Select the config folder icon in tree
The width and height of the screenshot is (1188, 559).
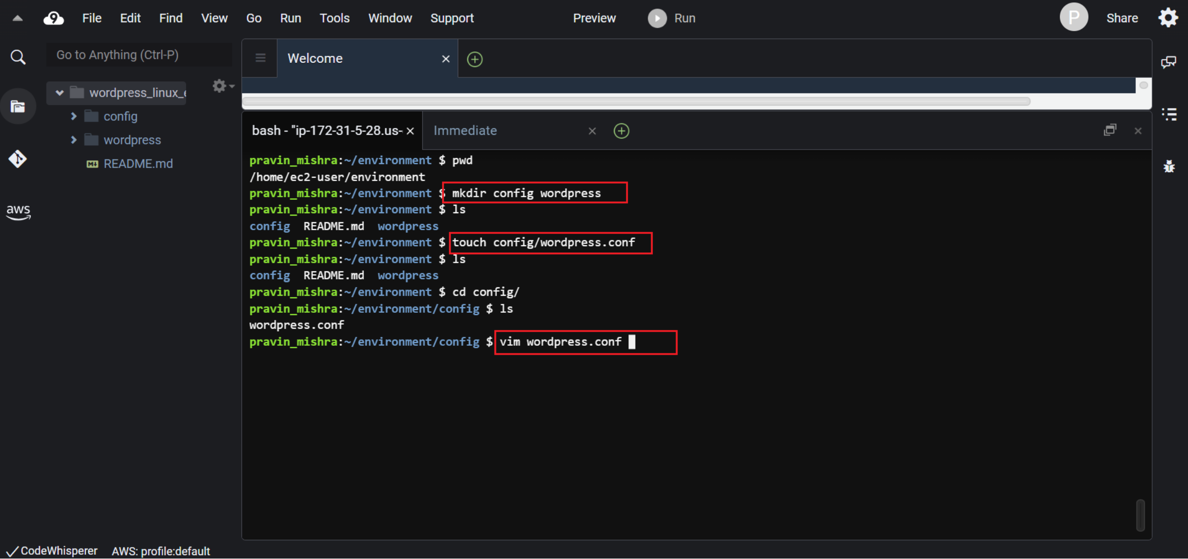91,116
